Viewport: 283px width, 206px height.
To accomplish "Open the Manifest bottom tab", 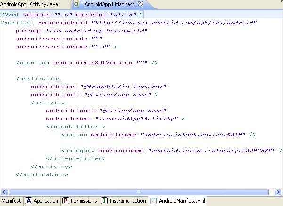I will 11,201.
